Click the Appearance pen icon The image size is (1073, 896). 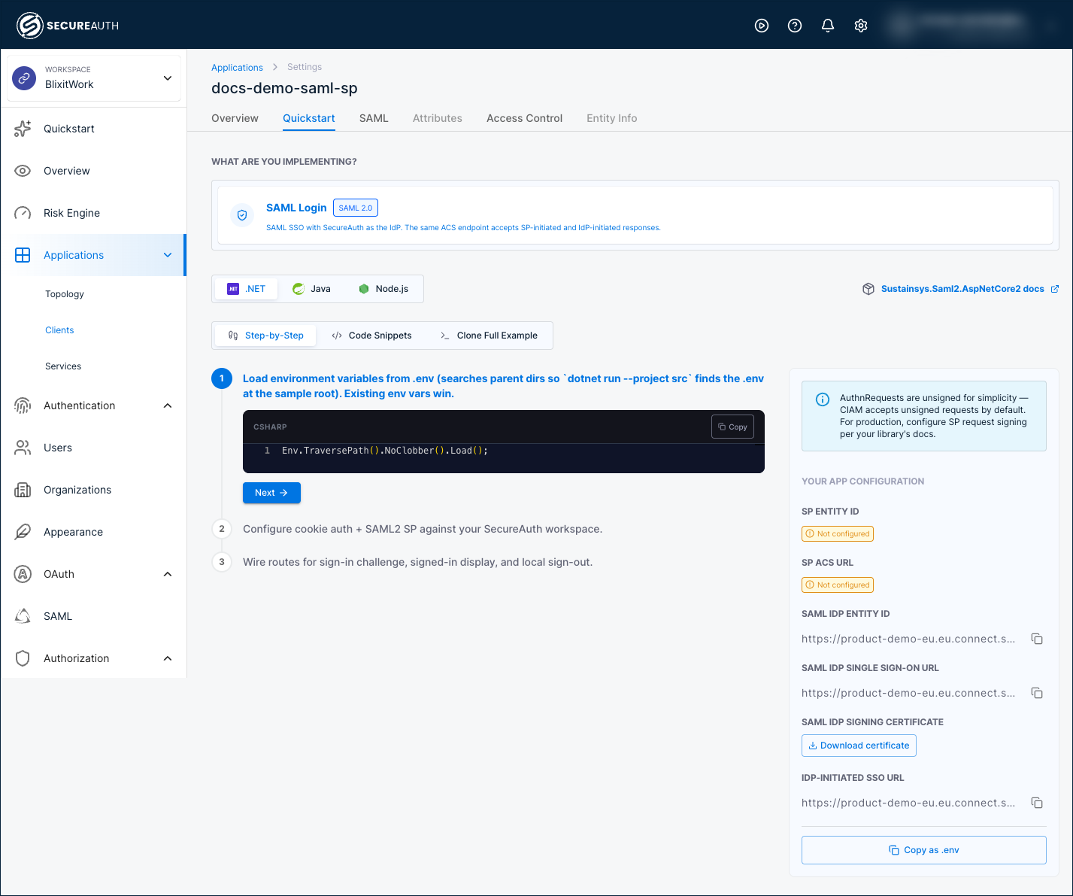pyautogui.click(x=23, y=532)
